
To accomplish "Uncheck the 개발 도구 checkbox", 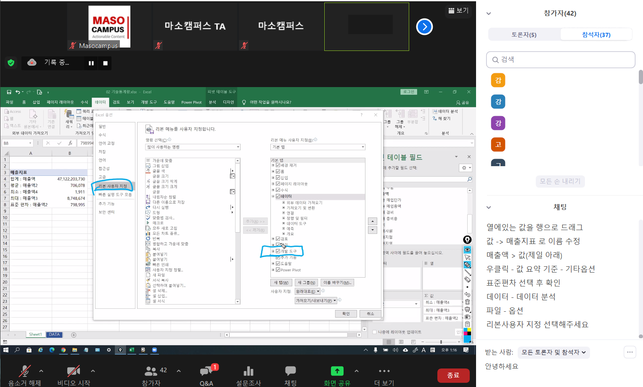I will pyautogui.click(x=278, y=251).
